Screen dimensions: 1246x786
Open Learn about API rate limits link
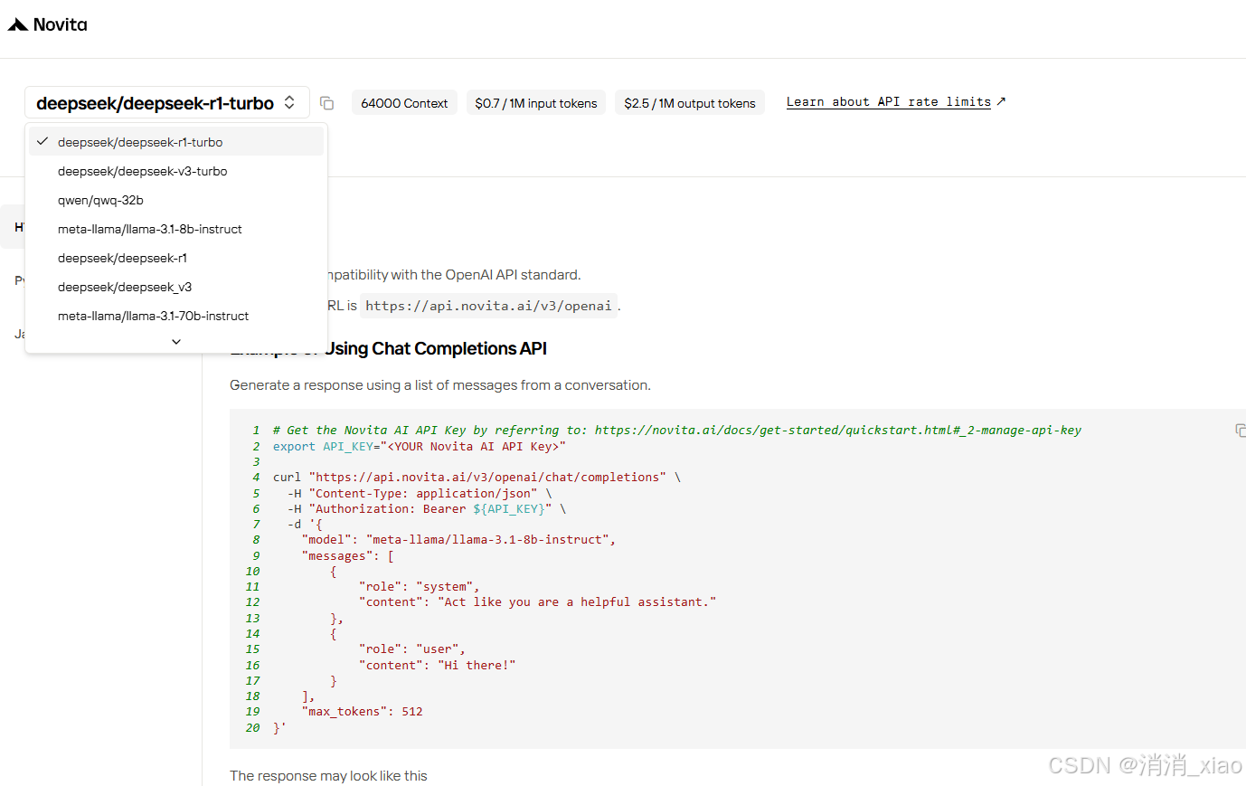point(889,101)
